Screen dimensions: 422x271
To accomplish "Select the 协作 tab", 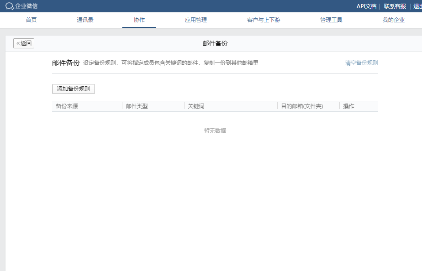I will click(x=139, y=20).
